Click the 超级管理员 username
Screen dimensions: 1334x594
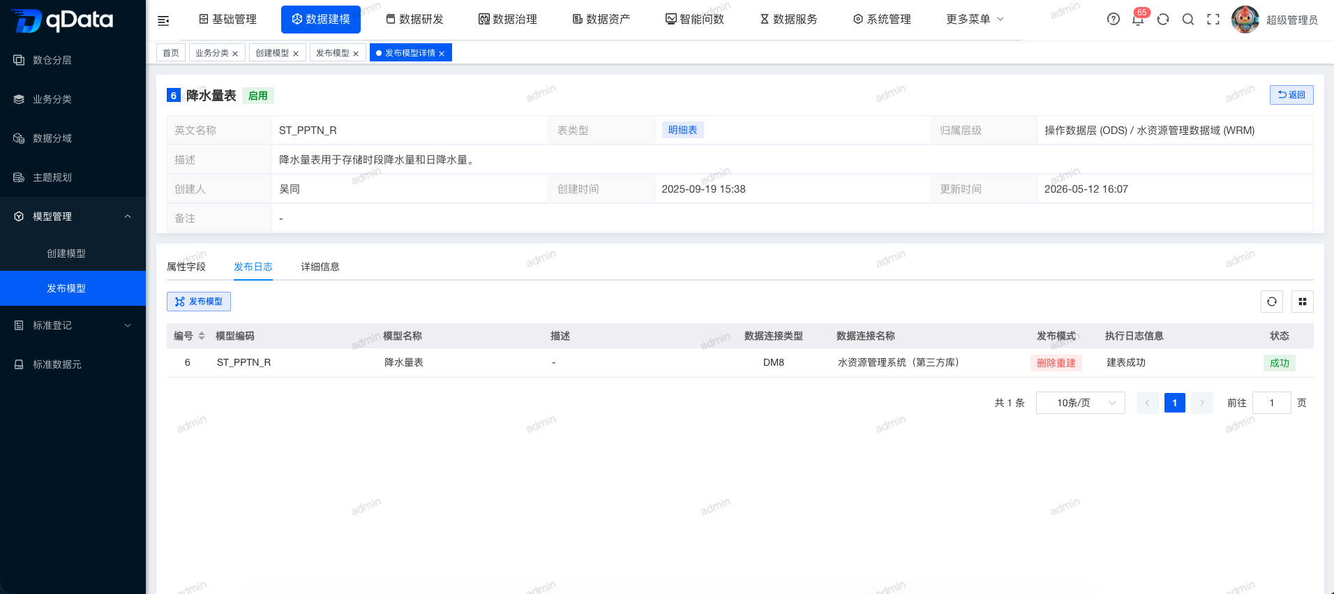tap(1292, 20)
